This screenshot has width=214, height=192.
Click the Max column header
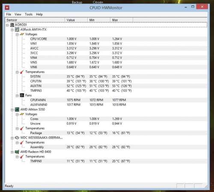pyautogui.click(x=122, y=20)
